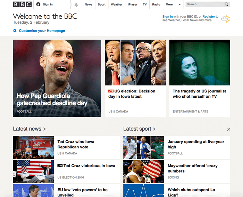Open the iPlayer menu item
Viewport: 243px width, 197px height.
(x=133, y=5)
